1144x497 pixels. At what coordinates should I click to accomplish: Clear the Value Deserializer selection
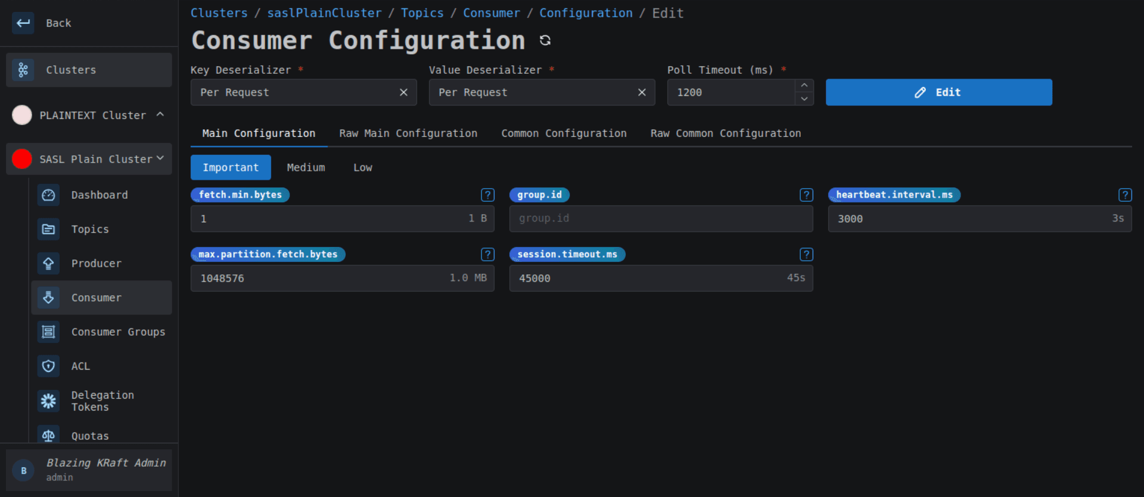[642, 92]
